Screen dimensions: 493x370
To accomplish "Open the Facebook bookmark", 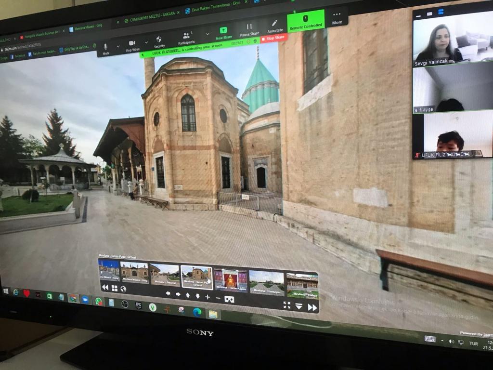I will coord(18,56).
